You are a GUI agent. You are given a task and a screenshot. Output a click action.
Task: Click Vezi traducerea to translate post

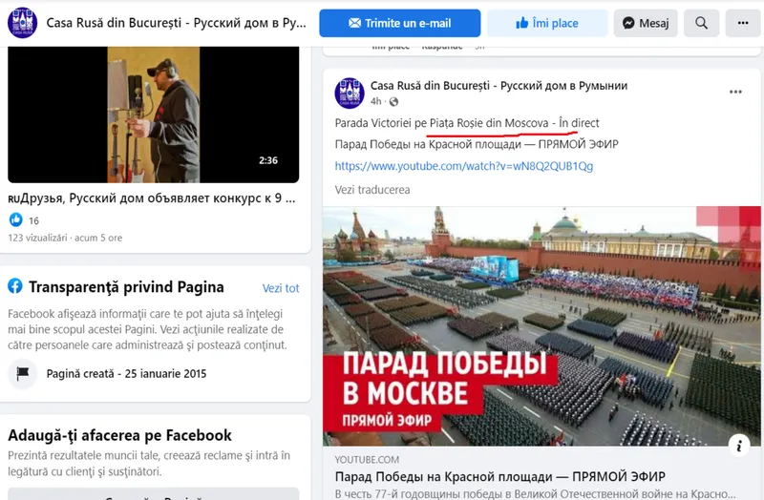point(372,190)
